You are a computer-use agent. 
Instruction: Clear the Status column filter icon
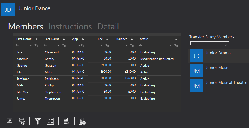point(176,46)
